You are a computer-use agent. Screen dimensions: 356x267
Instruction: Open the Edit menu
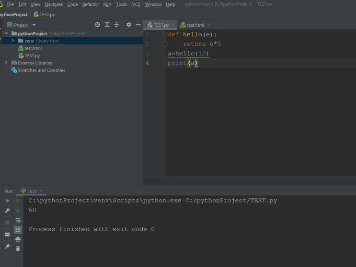point(22,4)
